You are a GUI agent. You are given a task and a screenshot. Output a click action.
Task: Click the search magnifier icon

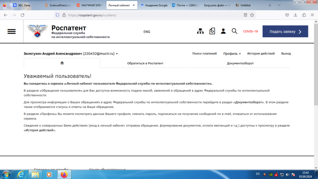(235, 31)
